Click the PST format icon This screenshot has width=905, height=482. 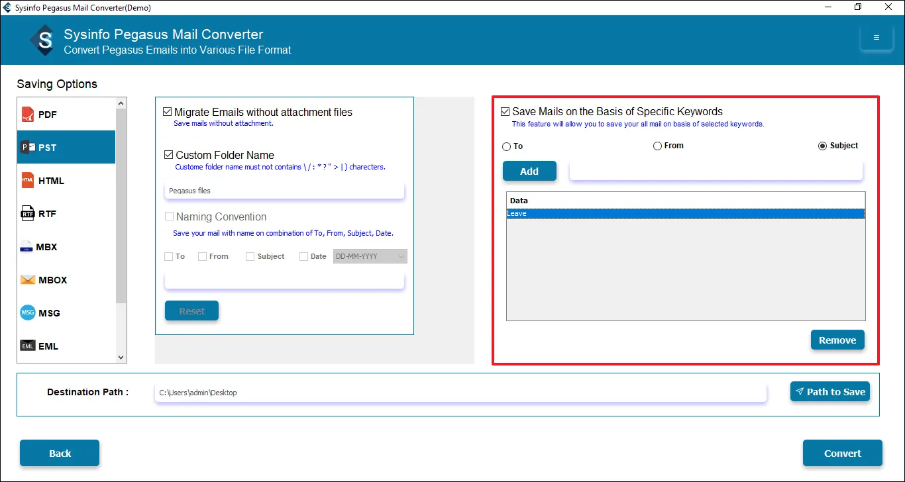click(27, 148)
